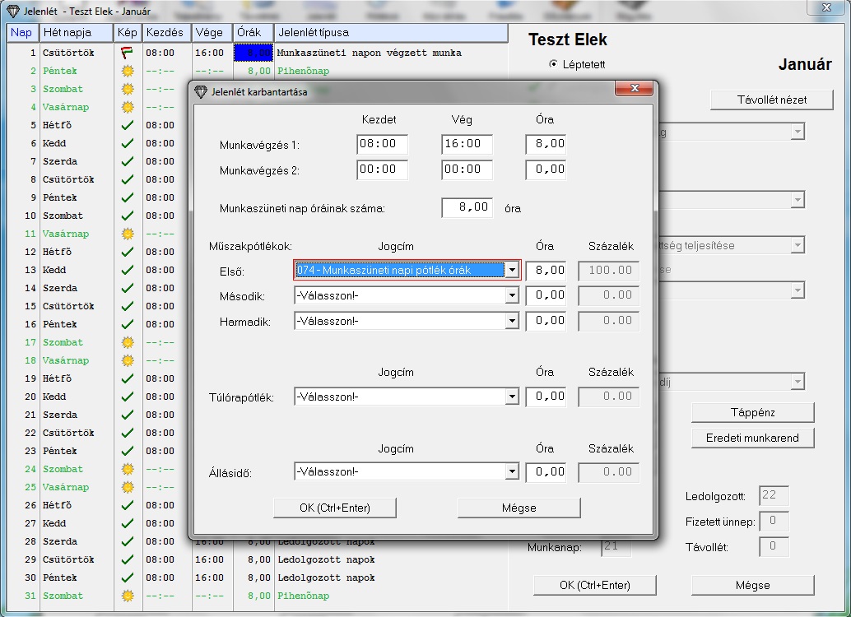The height and width of the screenshot is (617, 851).
Task: Expand the Állásidő jogcím dropdown
Action: [512, 472]
